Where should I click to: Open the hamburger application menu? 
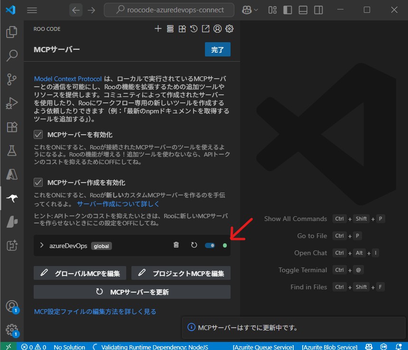click(32, 10)
